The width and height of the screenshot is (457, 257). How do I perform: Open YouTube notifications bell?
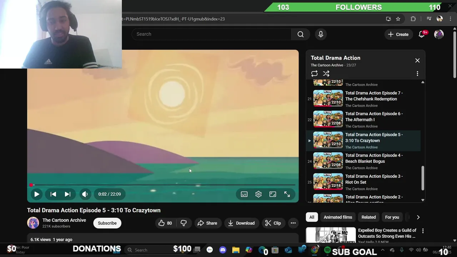[422, 34]
